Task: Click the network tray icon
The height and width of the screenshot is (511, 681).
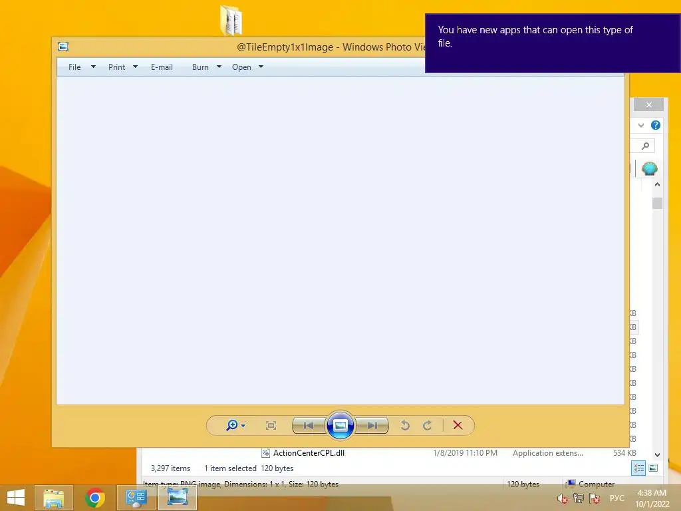Action: click(579, 498)
